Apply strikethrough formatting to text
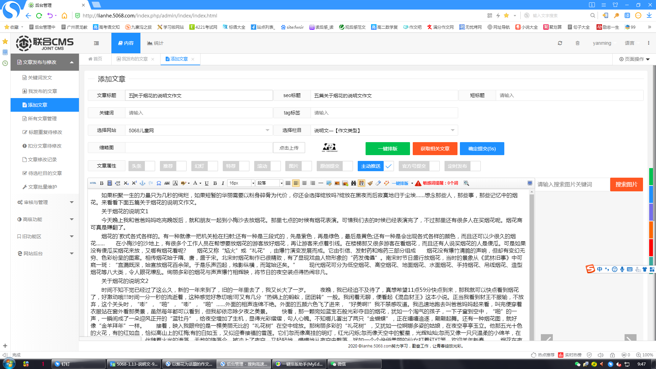 (167, 183)
